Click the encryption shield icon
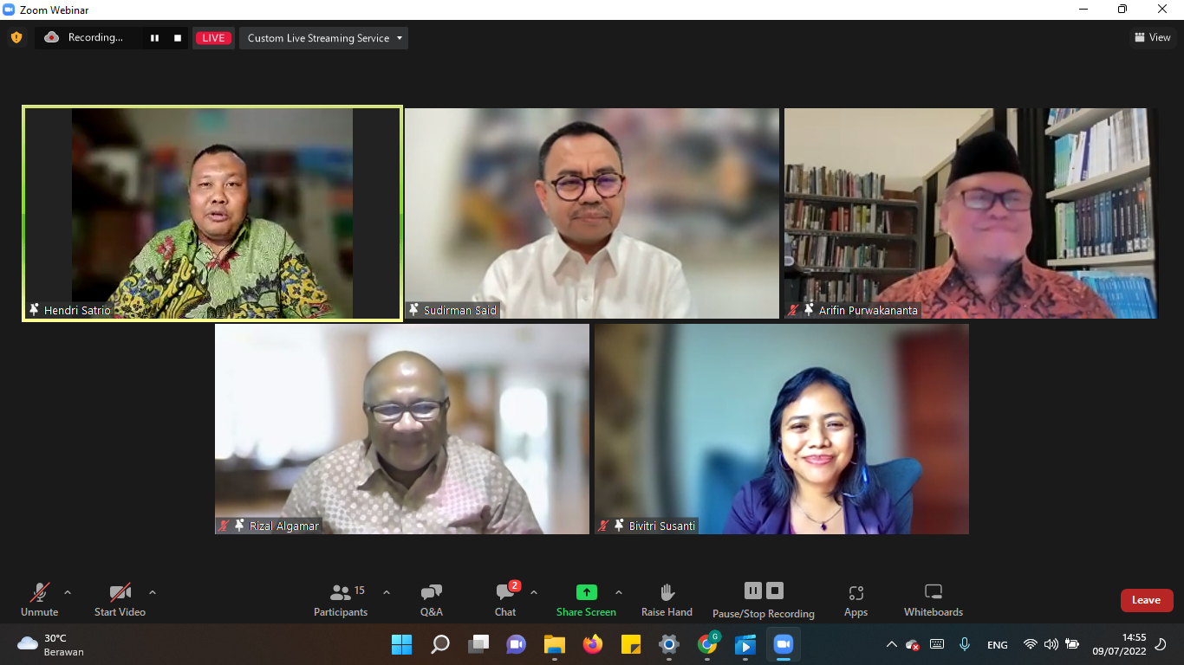Screen dimensions: 1184x665 coord(16,37)
